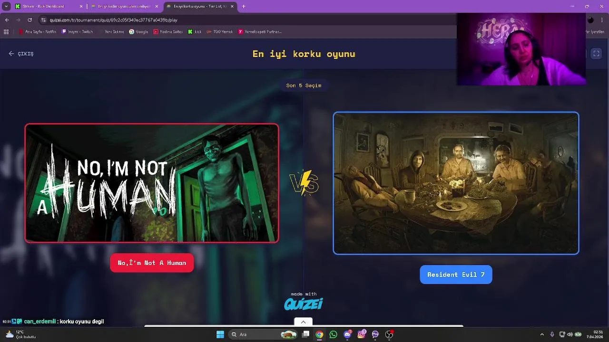The image size is (609, 342).
Task: Click the can_erdemli chat message
Action: click(x=53, y=322)
